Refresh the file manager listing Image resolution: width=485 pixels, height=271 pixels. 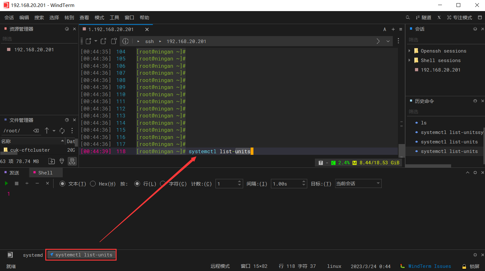point(62,130)
